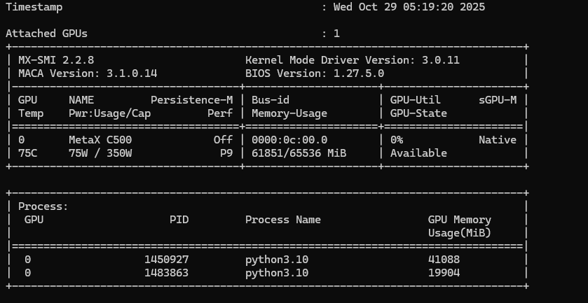Click the P9 performance state value
Viewport: 588px width, 303px height.
(226, 153)
